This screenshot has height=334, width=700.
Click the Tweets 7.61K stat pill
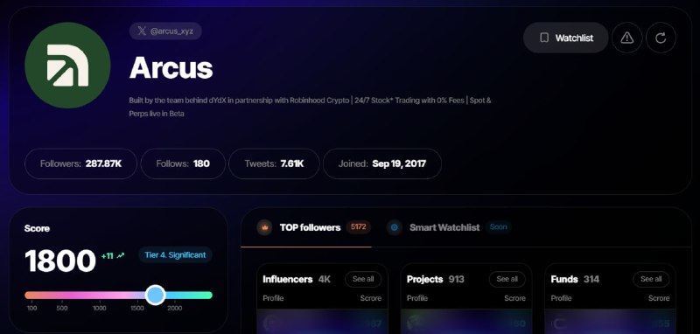click(x=274, y=164)
